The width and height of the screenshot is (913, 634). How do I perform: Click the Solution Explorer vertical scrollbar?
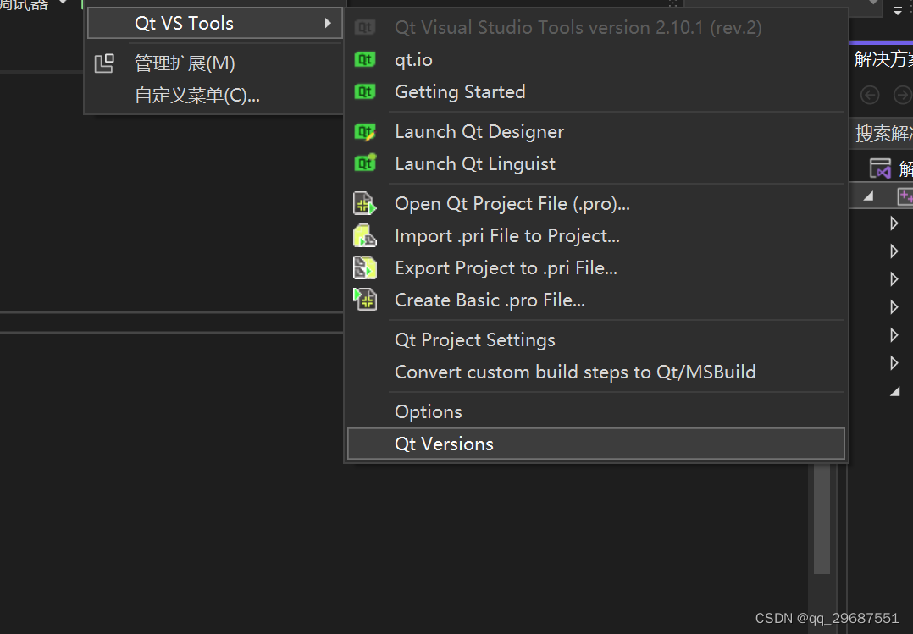coord(822,525)
